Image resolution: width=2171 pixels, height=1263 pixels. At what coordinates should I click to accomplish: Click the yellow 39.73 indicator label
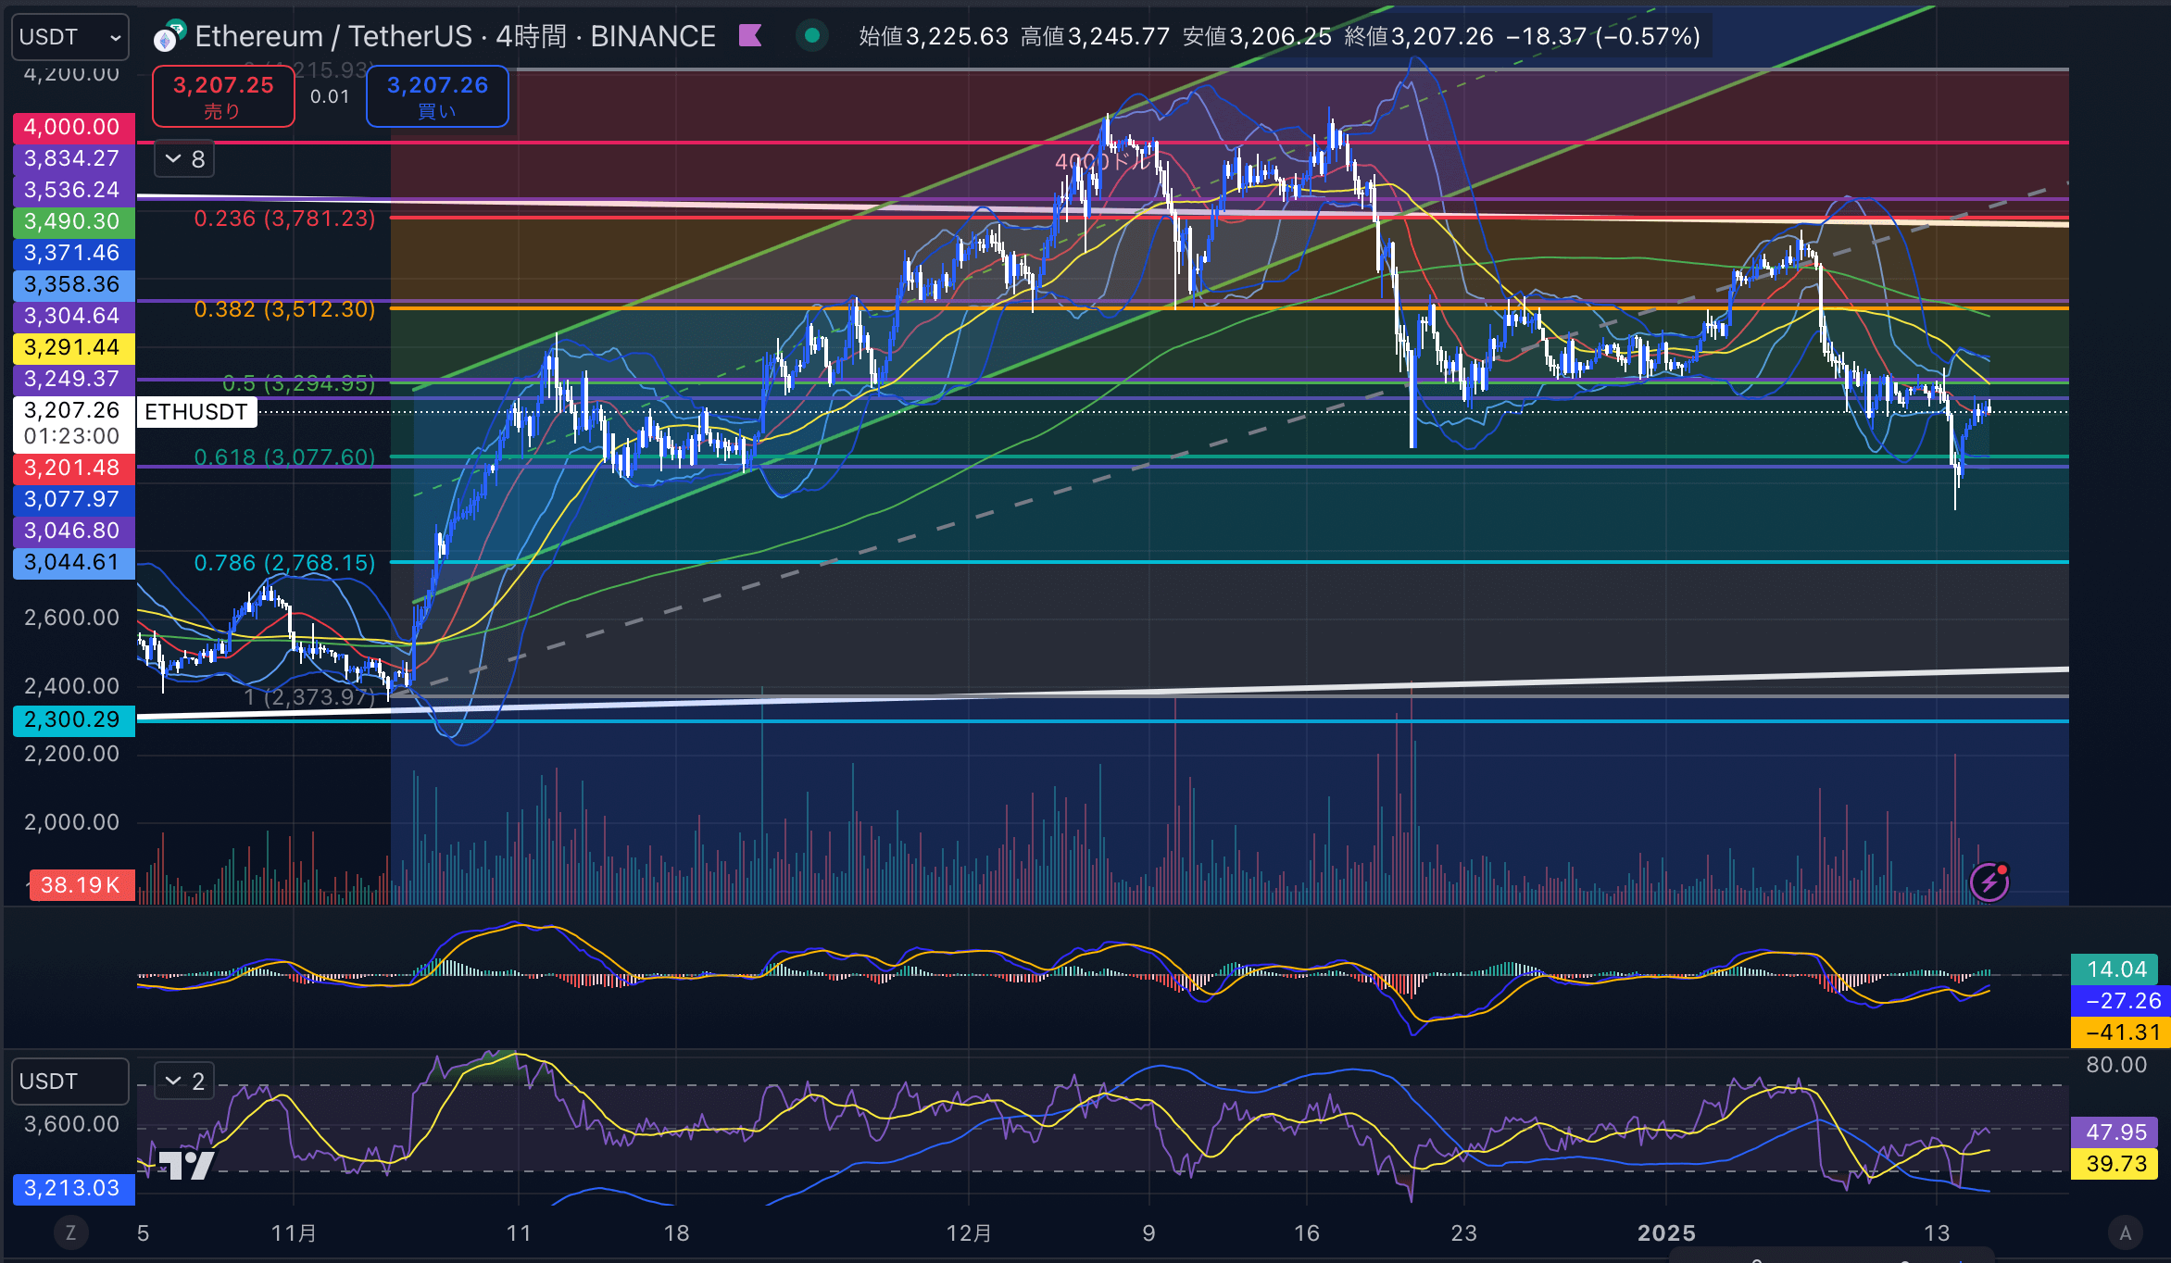point(2115,1164)
